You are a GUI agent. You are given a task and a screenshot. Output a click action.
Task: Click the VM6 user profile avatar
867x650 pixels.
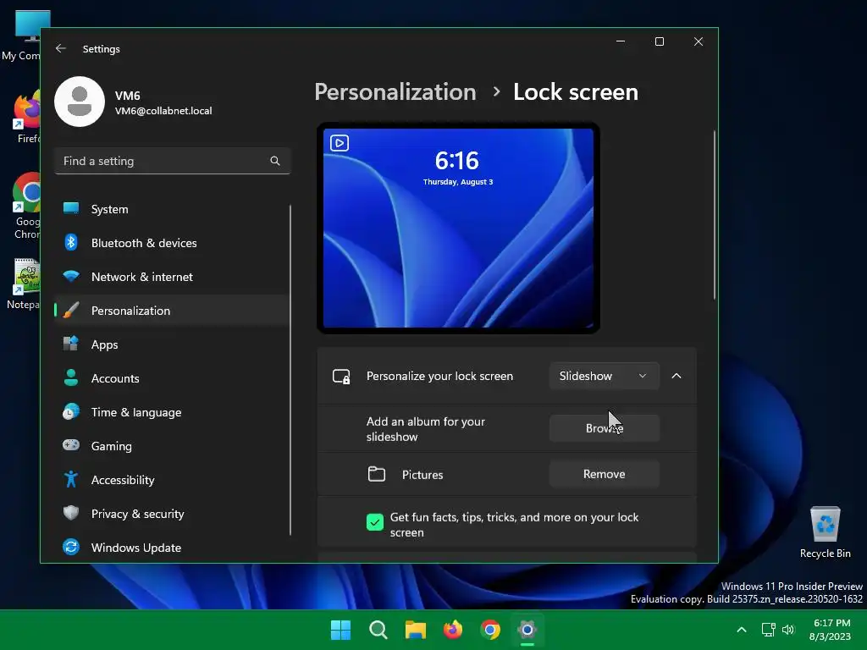80,102
